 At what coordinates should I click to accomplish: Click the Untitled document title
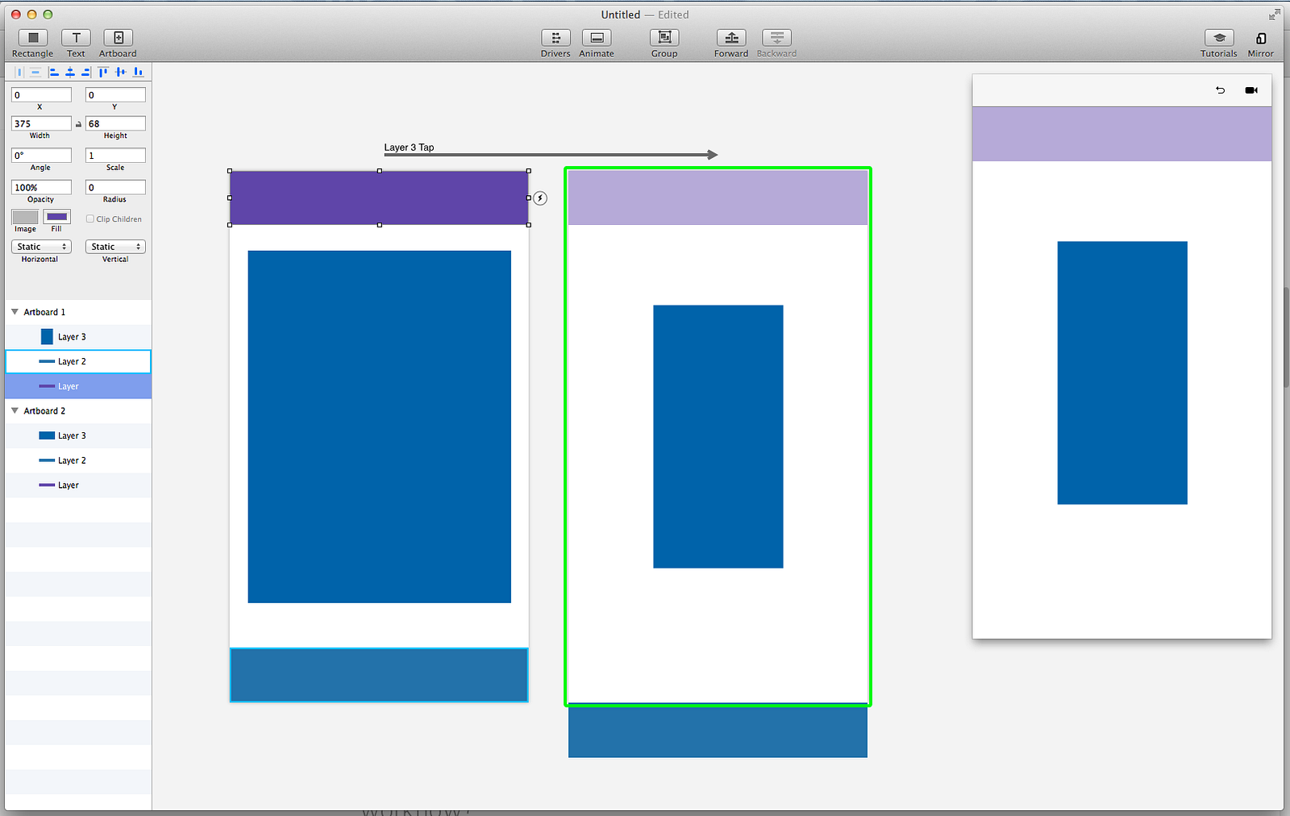pyautogui.click(x=621, y=15)
